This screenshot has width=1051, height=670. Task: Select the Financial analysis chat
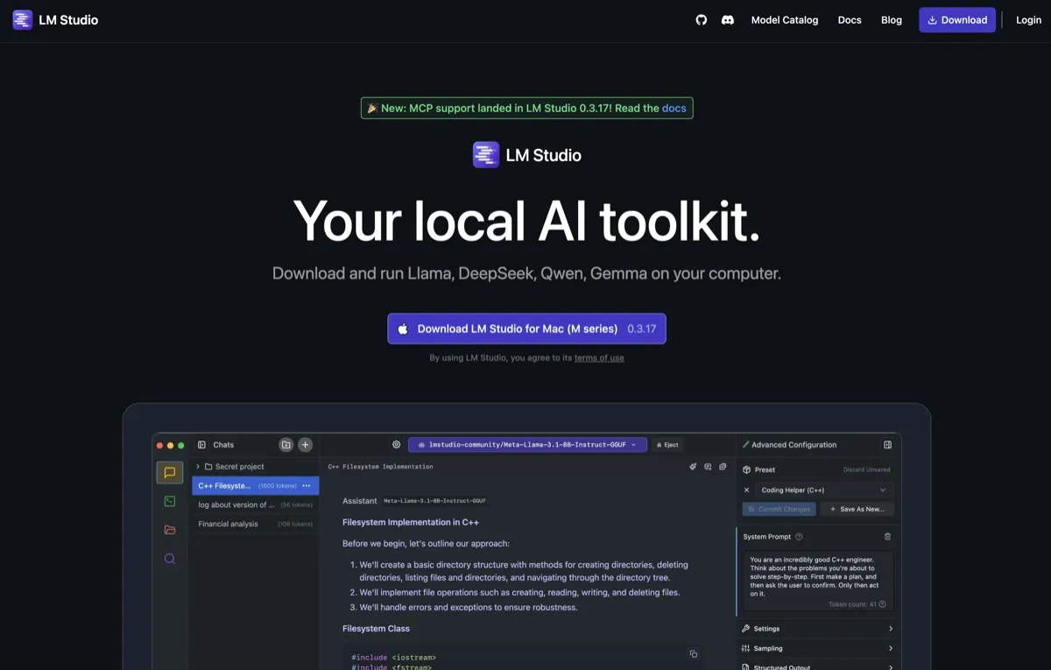228,523
